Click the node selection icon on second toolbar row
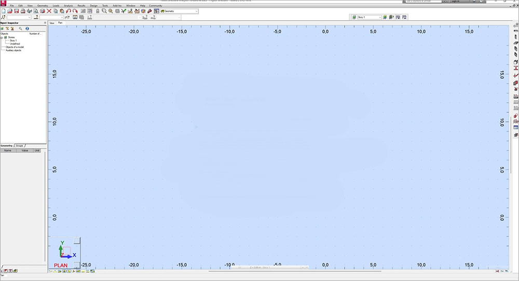Viewport: 519px width, 281px height. pos(3,17)
